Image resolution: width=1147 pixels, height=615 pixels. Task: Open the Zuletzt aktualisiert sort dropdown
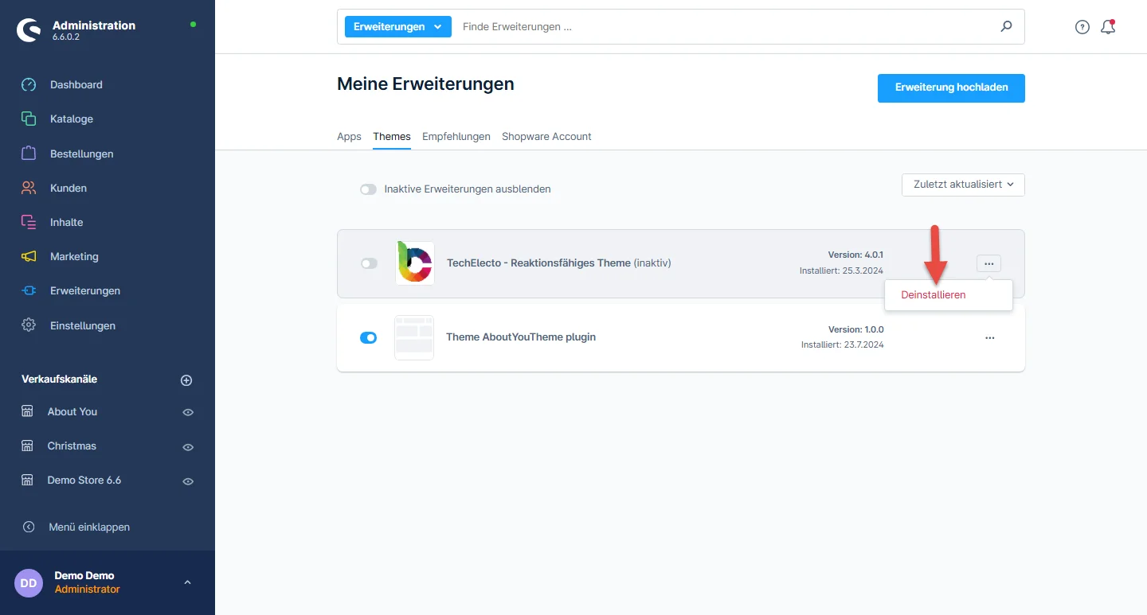point(963,185)
